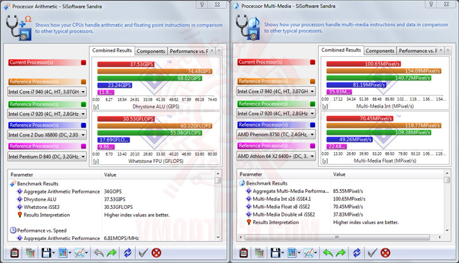This screenshot has width=459, height=263.
Task: Click the options icon in Processor Arithmetic toolbar
Action: pos(14,253)
